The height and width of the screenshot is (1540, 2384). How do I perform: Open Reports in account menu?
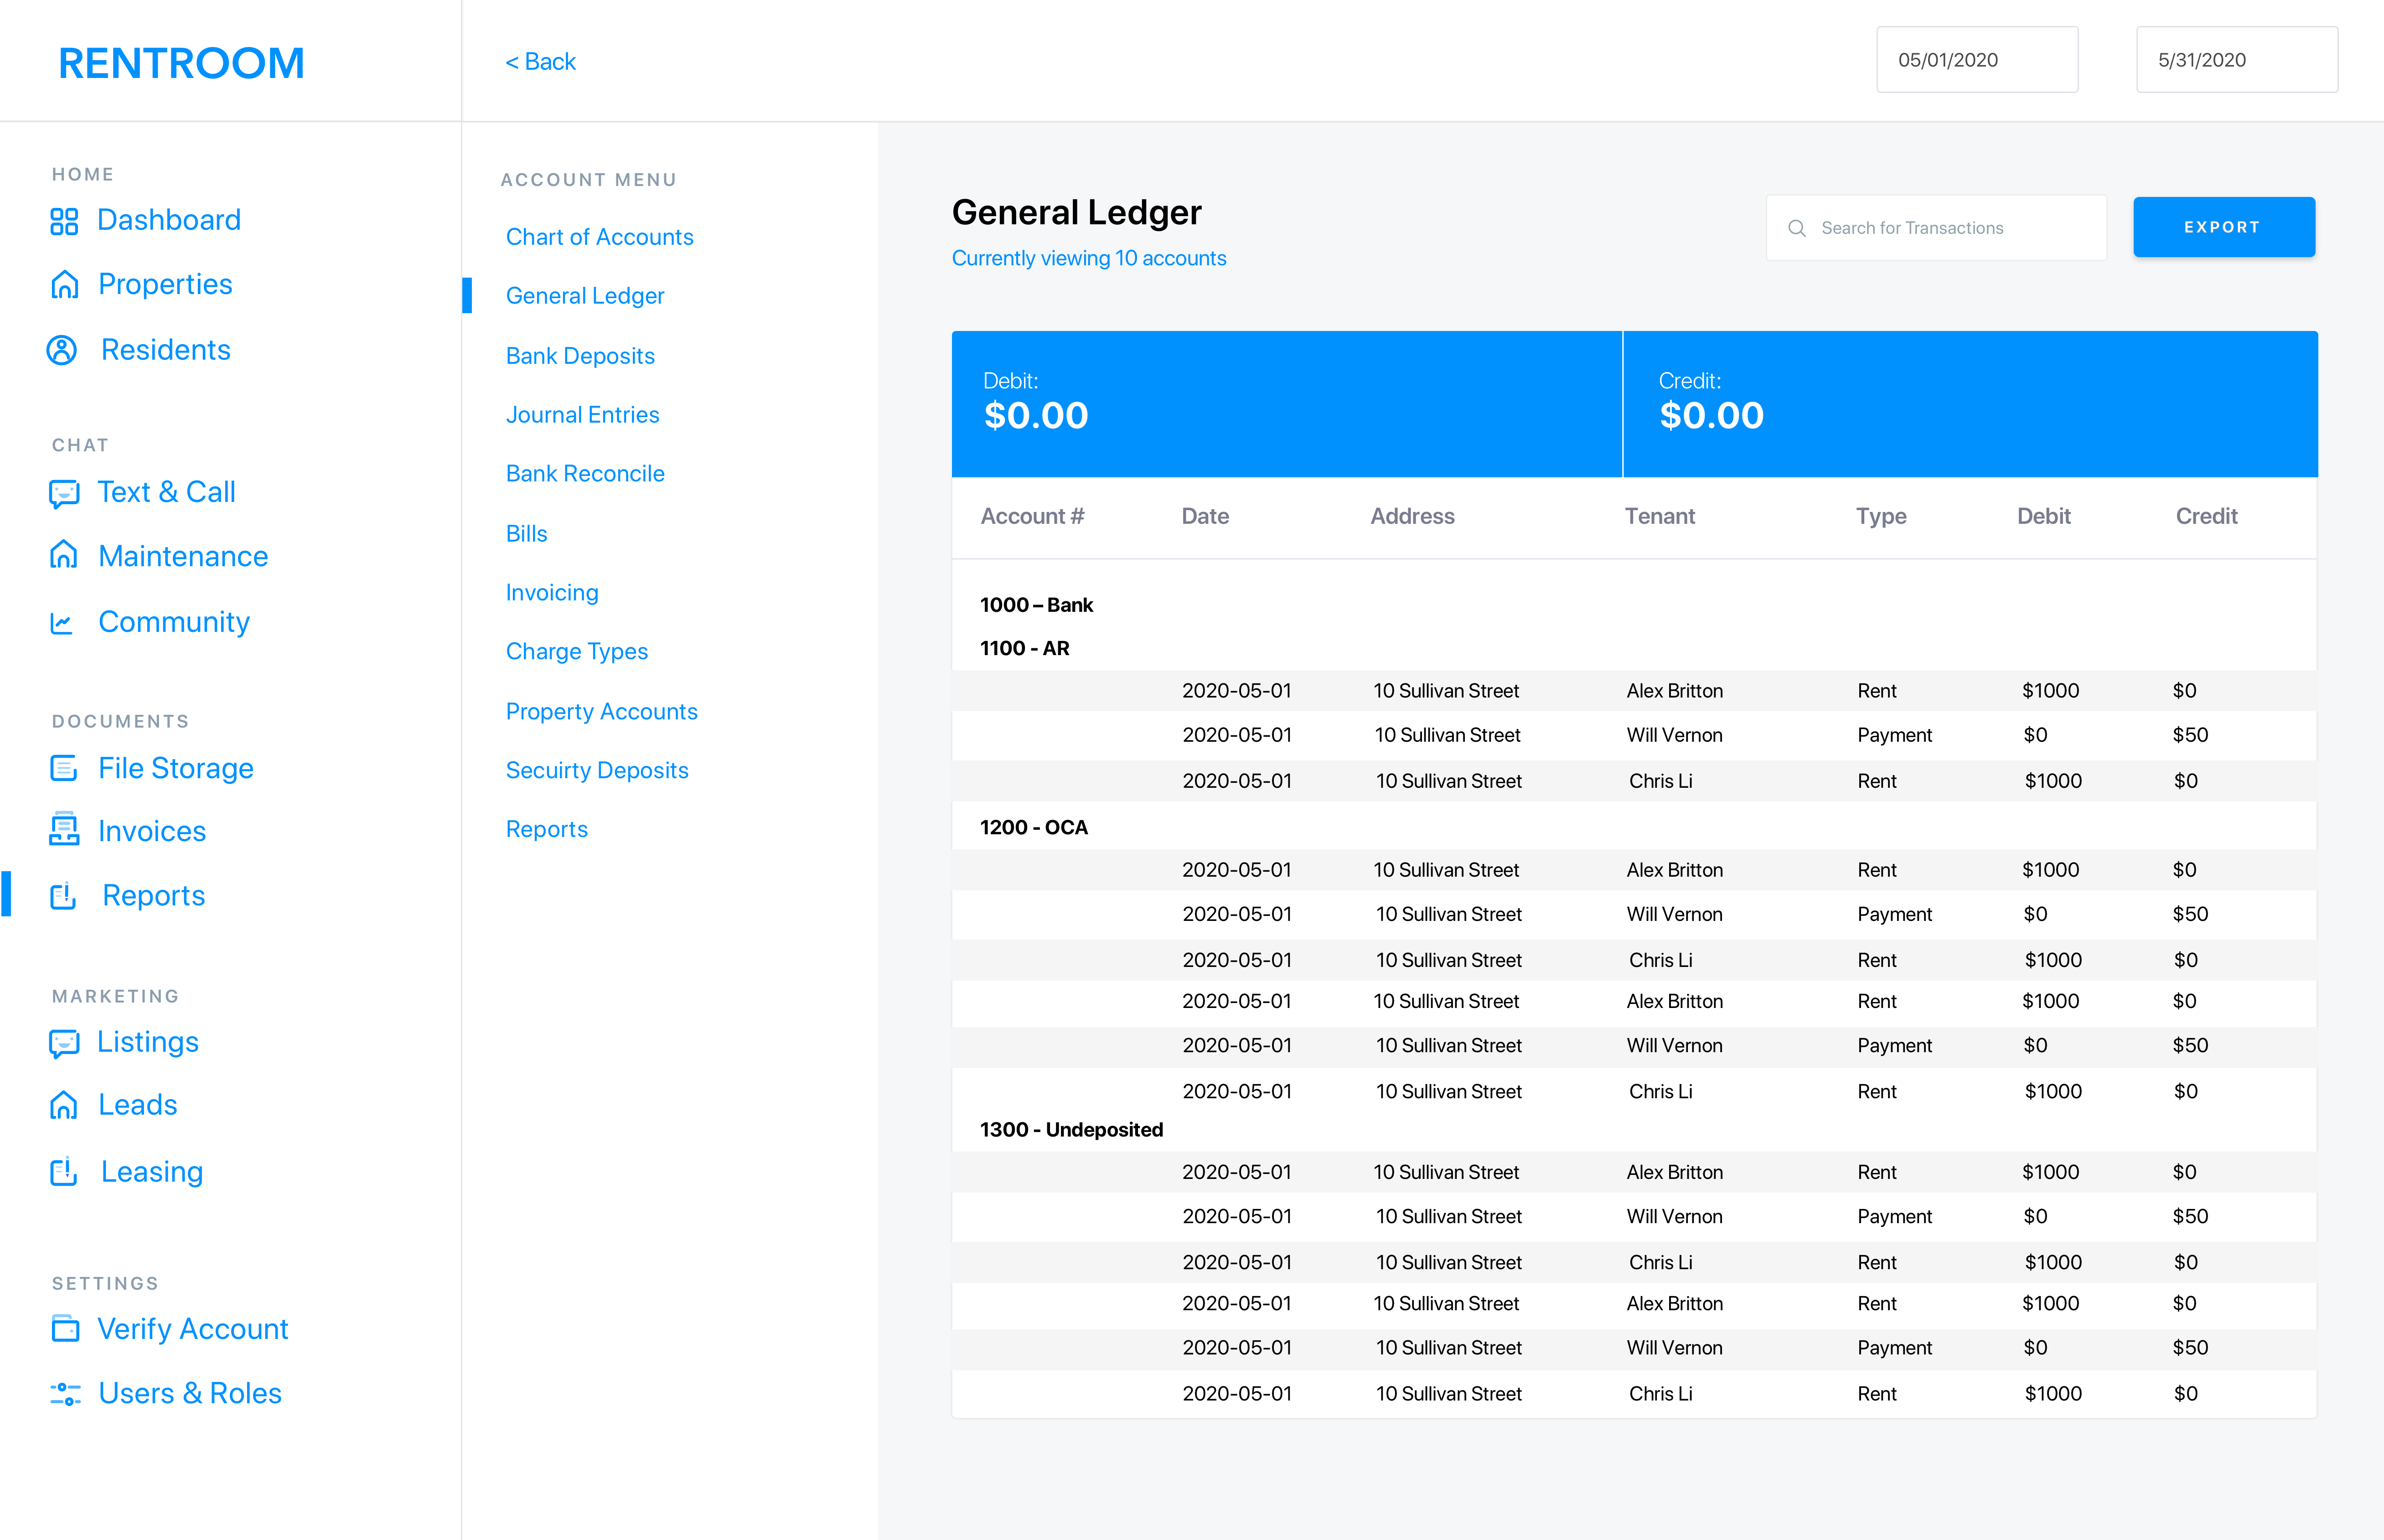546,830
